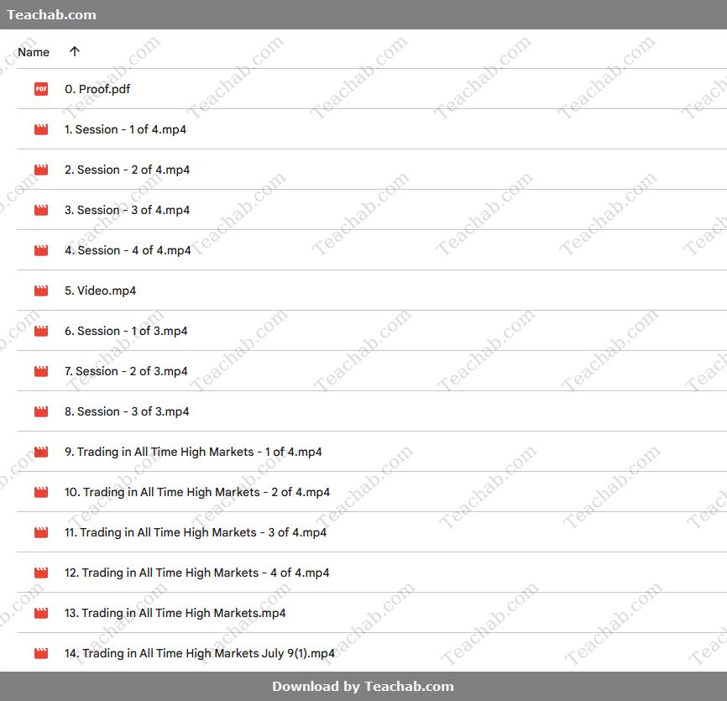Open 8. Session - 3 of 3.mp4
Screen dimensions: 727x701
tap(127, 411)
